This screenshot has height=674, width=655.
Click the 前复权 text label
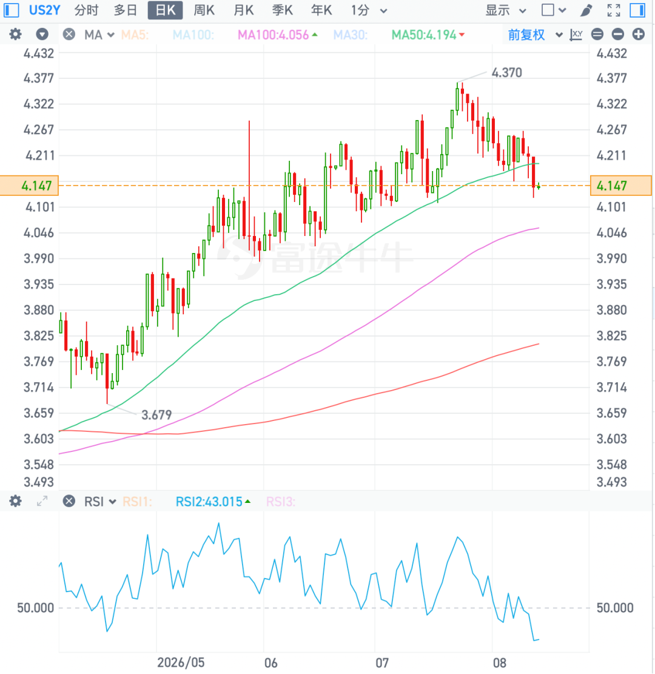(526, 35)
